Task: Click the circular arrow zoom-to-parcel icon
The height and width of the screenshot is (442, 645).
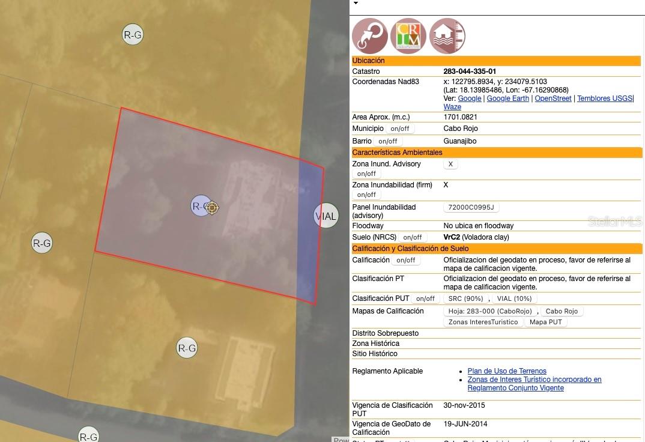Action: coord(370,36)
